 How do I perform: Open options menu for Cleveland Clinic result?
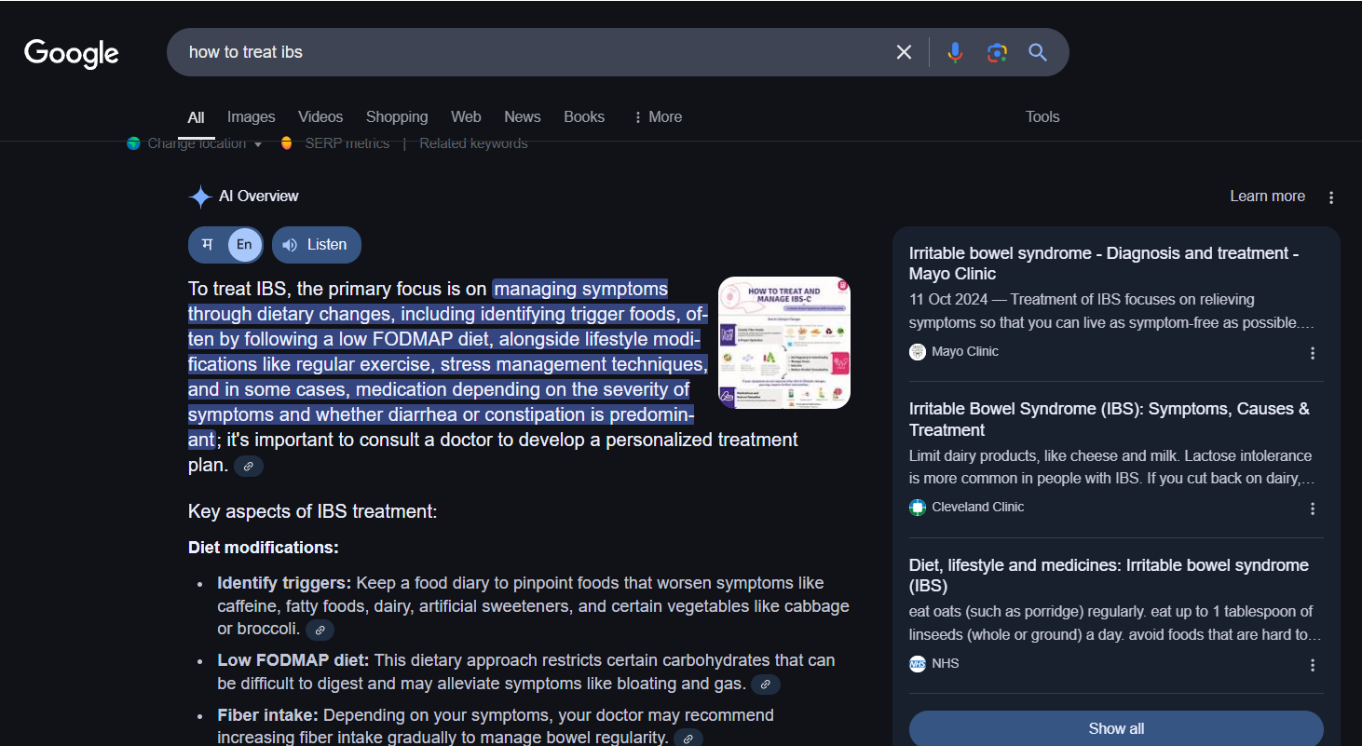1313,509
